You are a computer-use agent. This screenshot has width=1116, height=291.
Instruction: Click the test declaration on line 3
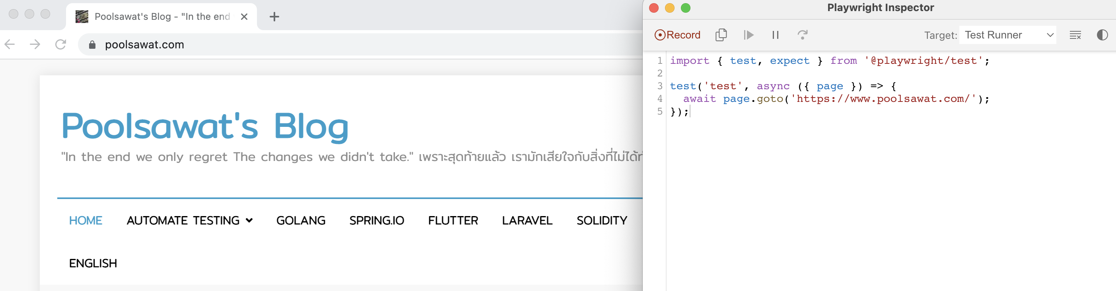783,86
